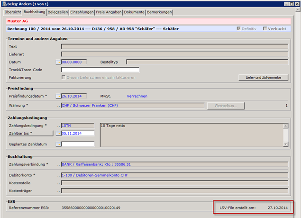Click the window icon in the title bar

4,4
